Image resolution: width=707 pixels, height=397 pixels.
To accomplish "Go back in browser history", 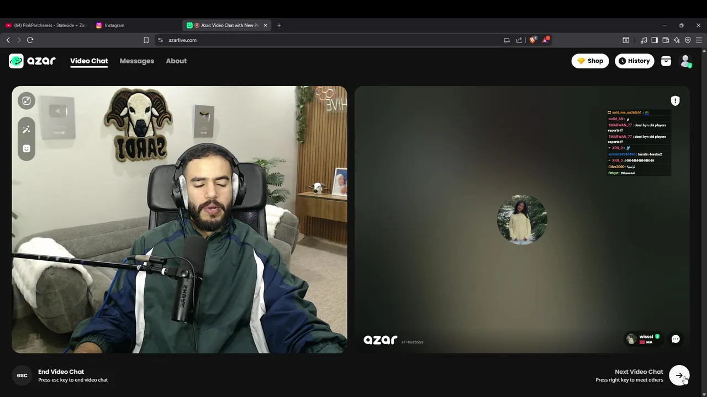I will pyautogui.click(x=8, y=40).
